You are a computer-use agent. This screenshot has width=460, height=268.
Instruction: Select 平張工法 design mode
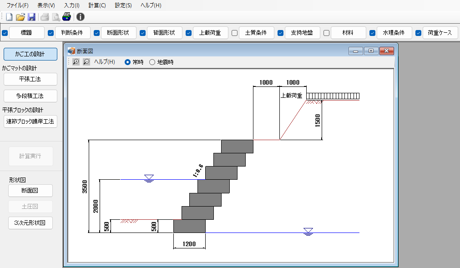(30, 79)
